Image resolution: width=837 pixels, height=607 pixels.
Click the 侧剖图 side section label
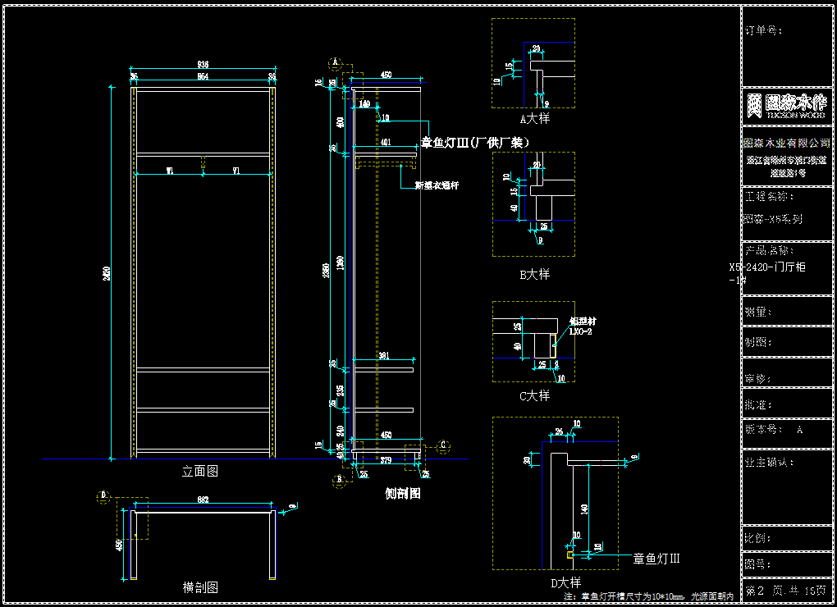pos(402,493)
